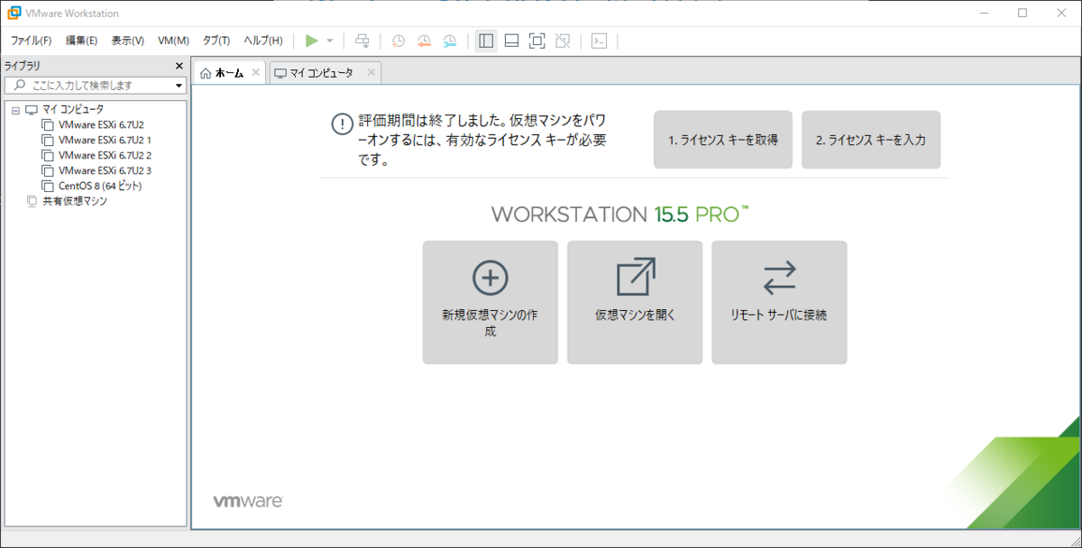Open the snapshot manager icon
1082x548 pixels.
[450, 41]
